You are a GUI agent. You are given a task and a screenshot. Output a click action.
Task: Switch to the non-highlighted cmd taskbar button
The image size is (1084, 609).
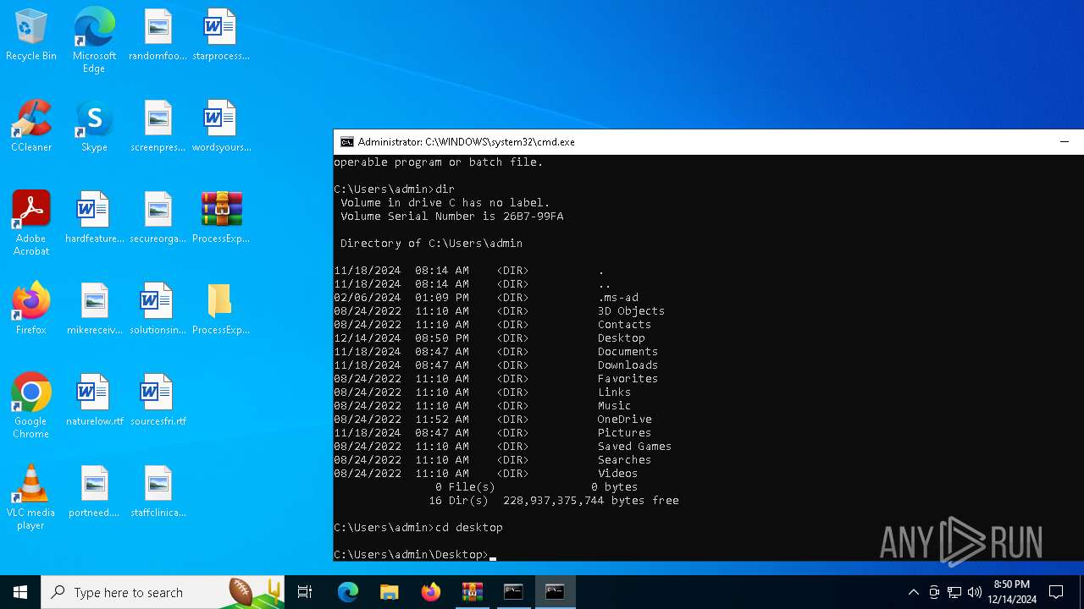(x=513, y=592)
